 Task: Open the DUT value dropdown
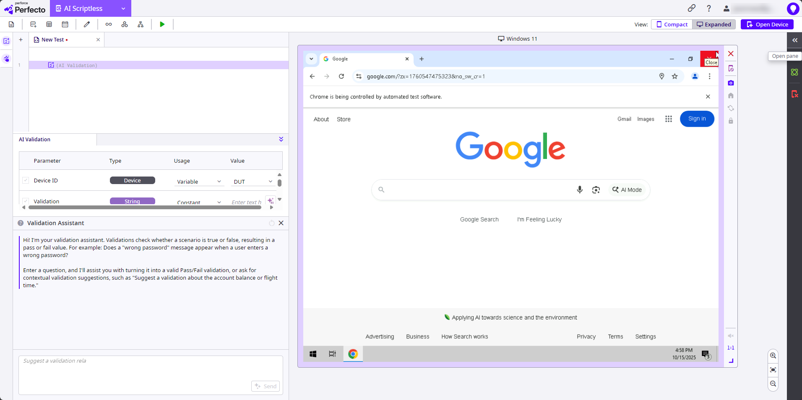253,182
